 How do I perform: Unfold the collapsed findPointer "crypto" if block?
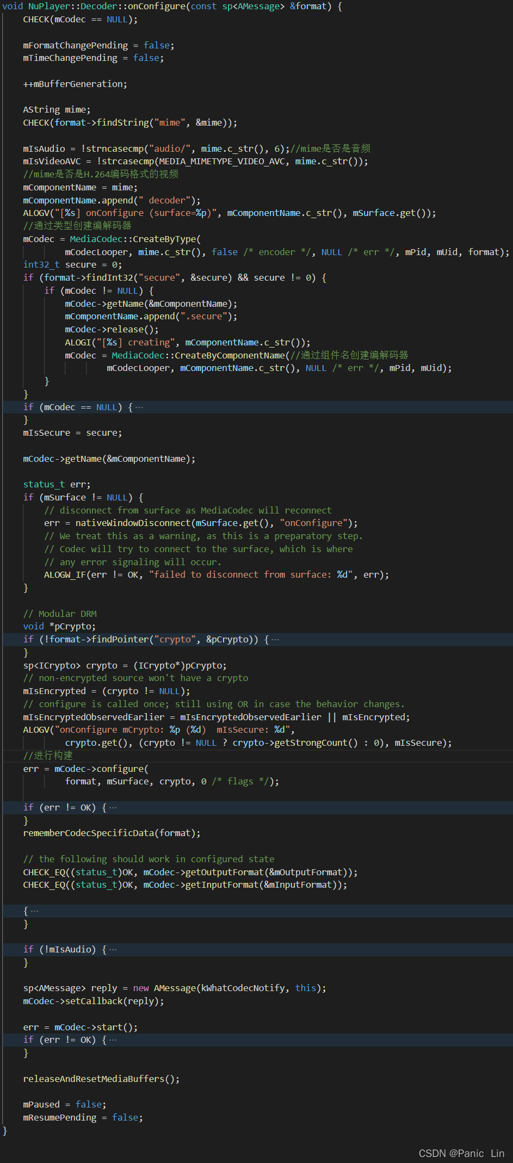[x=275, y=640]
